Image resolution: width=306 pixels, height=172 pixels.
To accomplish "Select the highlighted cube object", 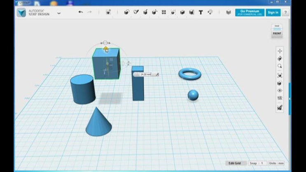I will (106, 64).
